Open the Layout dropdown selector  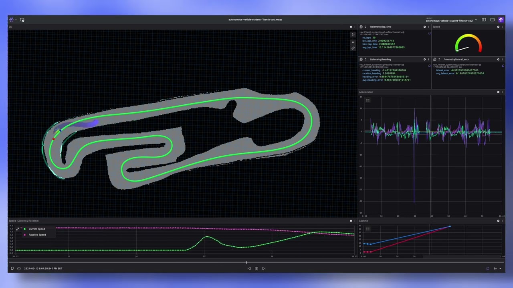[x=452, y=20]
